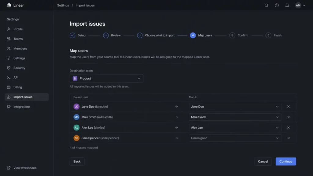The height and width of the screenshot is (176, 313).
Task: Click Integrations puzzle icon
Action: [9, 107]
